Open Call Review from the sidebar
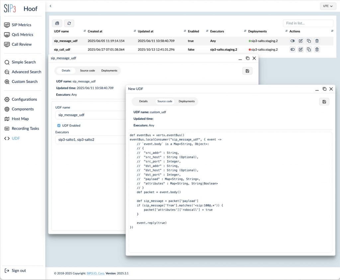Viewport: 340px width, 280px height. pyautogui.click(x=22, y=44)
